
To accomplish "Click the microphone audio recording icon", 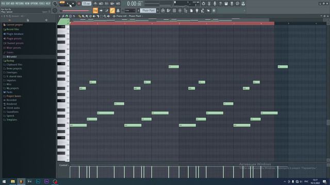I will [x=215, y=4].
